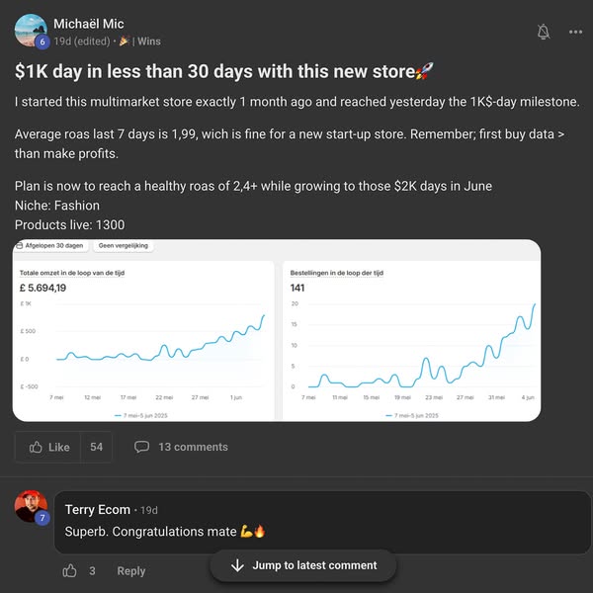Viewport: 593px width, 593px height.
Task: Open the 13 comments link
Action: tap(193, 447)
